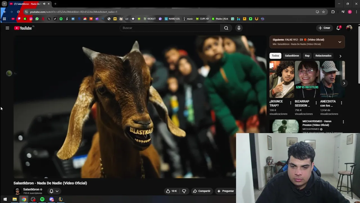Like the video with thumbs up
360x203 pixels.
(x=171, y=191)
